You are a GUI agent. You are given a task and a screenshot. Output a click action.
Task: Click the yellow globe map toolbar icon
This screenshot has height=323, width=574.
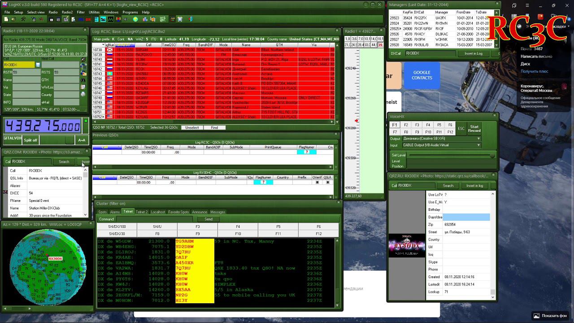tap(135, 19)
